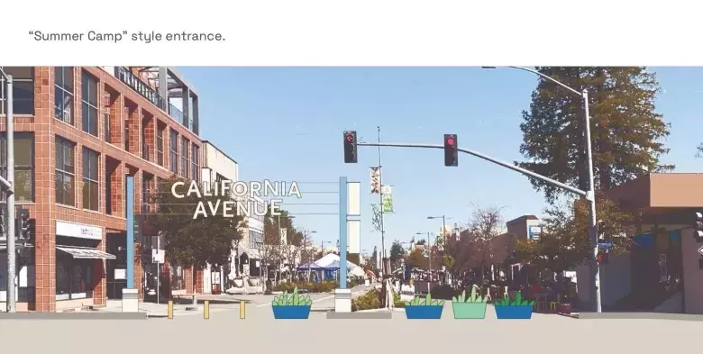The width and height of the screenshot is (703, 354).
Task: Click the tall blue pole beside the brick building
Action: point(130,232)
